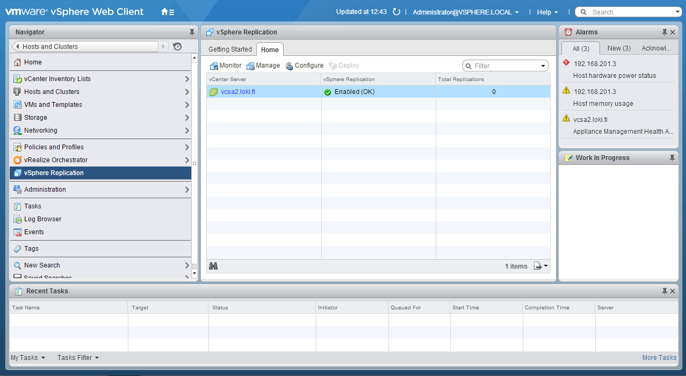
Task: Click in the Filter input field
Action: 505,66
